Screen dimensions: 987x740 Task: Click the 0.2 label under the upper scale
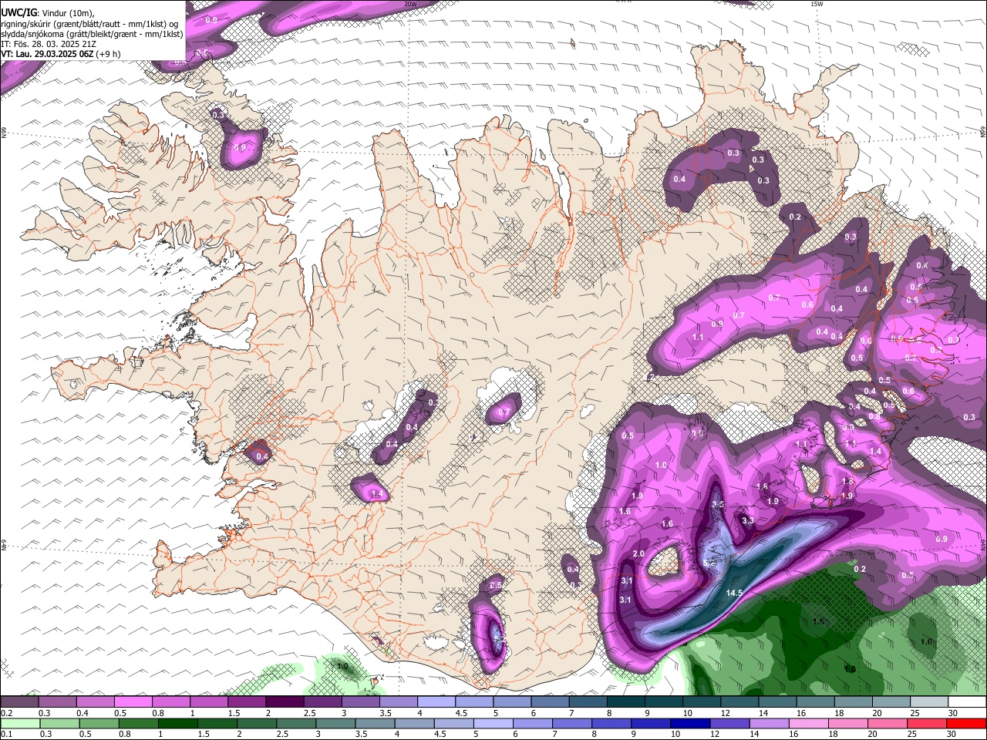point(6,713)
